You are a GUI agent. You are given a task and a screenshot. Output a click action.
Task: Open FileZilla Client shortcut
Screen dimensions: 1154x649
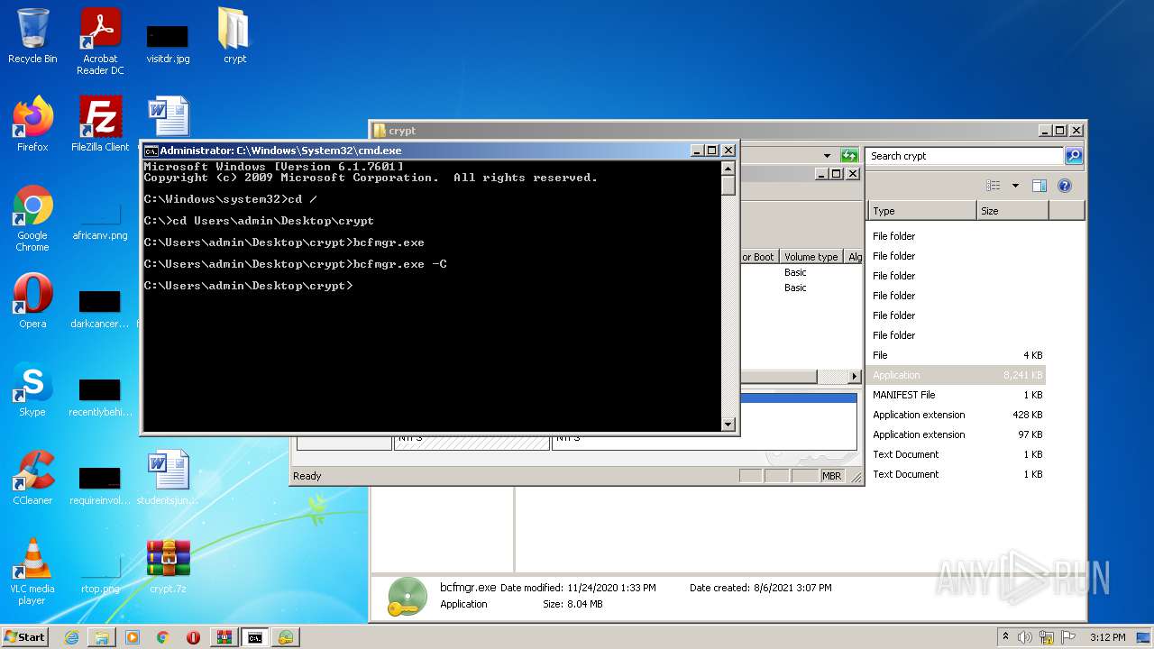(x=100, y=124)
